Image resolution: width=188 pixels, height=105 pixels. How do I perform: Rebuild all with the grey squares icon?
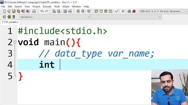[x=110, y=11]
